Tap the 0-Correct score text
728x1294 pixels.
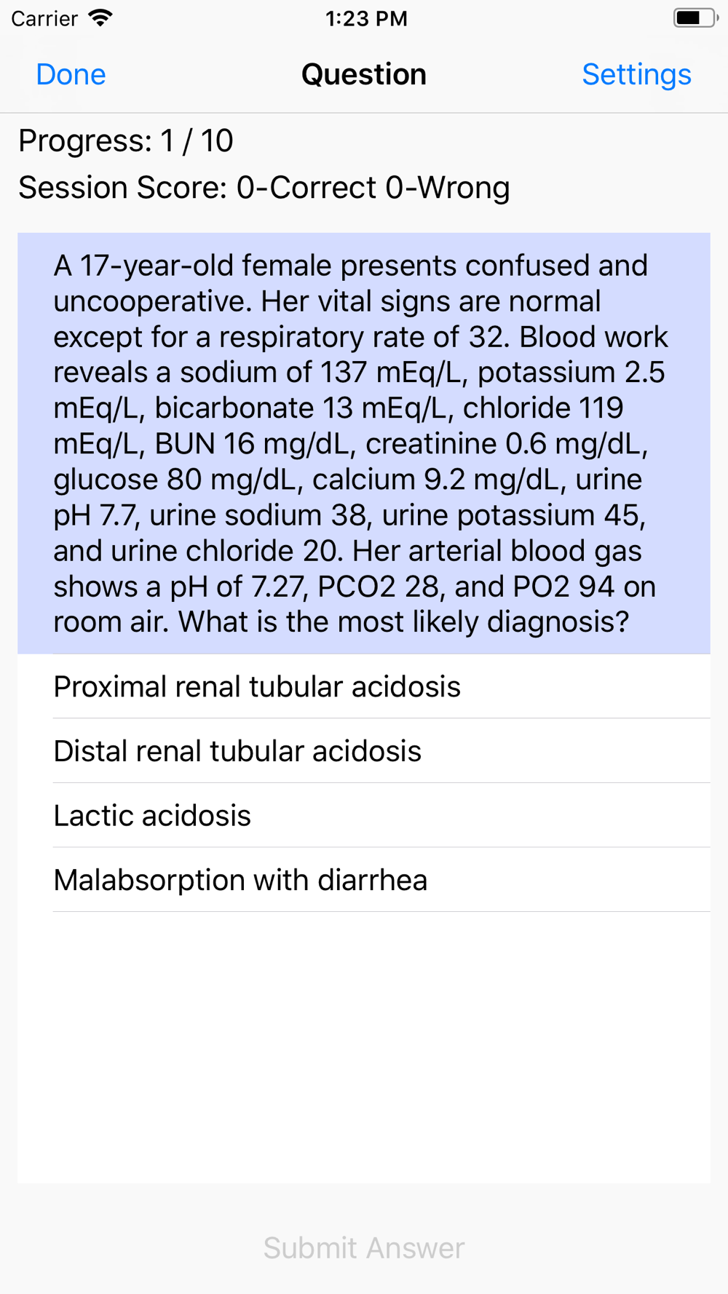[306, 188]
